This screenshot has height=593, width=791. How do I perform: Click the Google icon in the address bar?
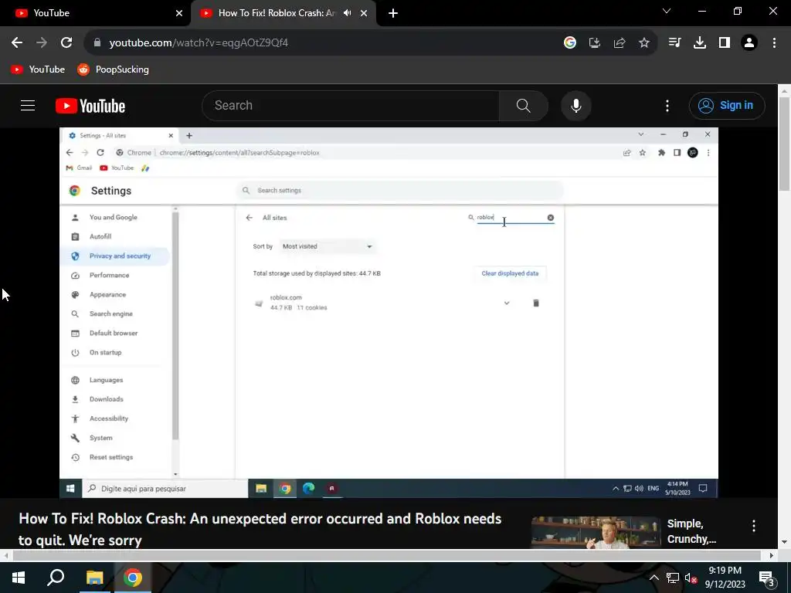(x=569, y=43)
